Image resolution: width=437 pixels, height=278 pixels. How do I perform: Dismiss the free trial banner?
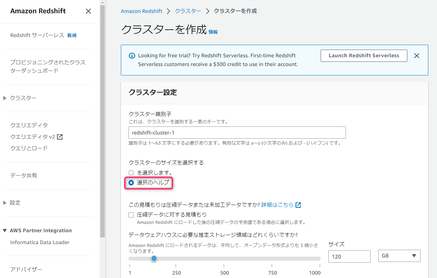tap(416, 56)
